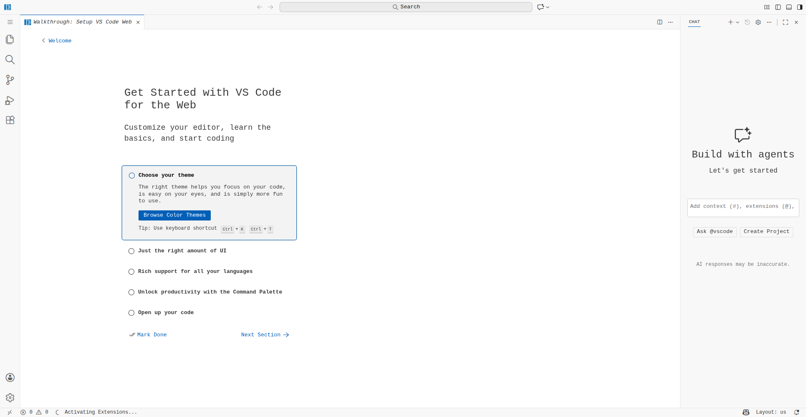Open the Explorer view in activity bar
The width and height of the screenshot is (806, 417).
pyautogui.click(x=10, y=39)
